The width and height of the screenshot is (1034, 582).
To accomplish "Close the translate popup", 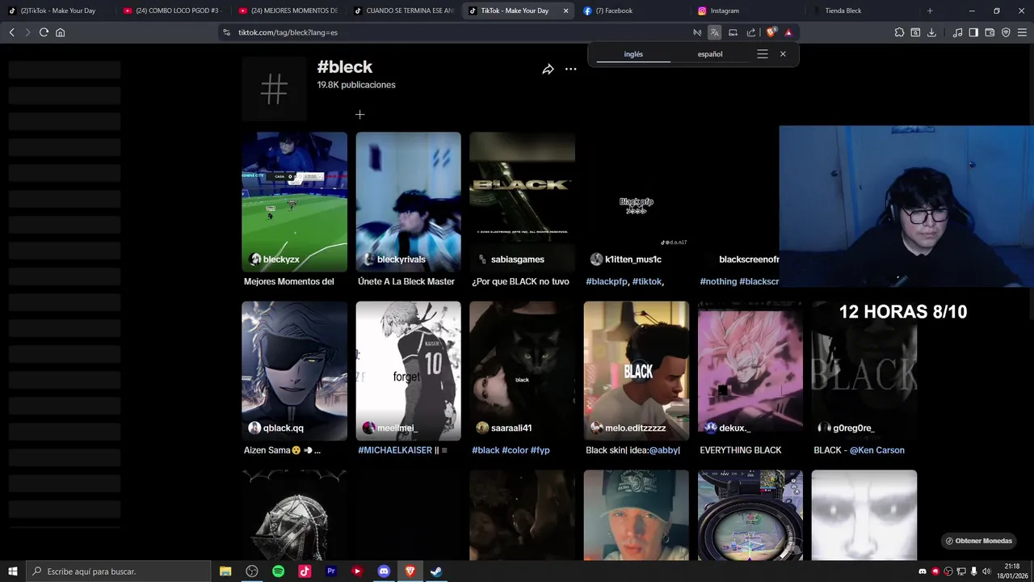I will (783, 54).
